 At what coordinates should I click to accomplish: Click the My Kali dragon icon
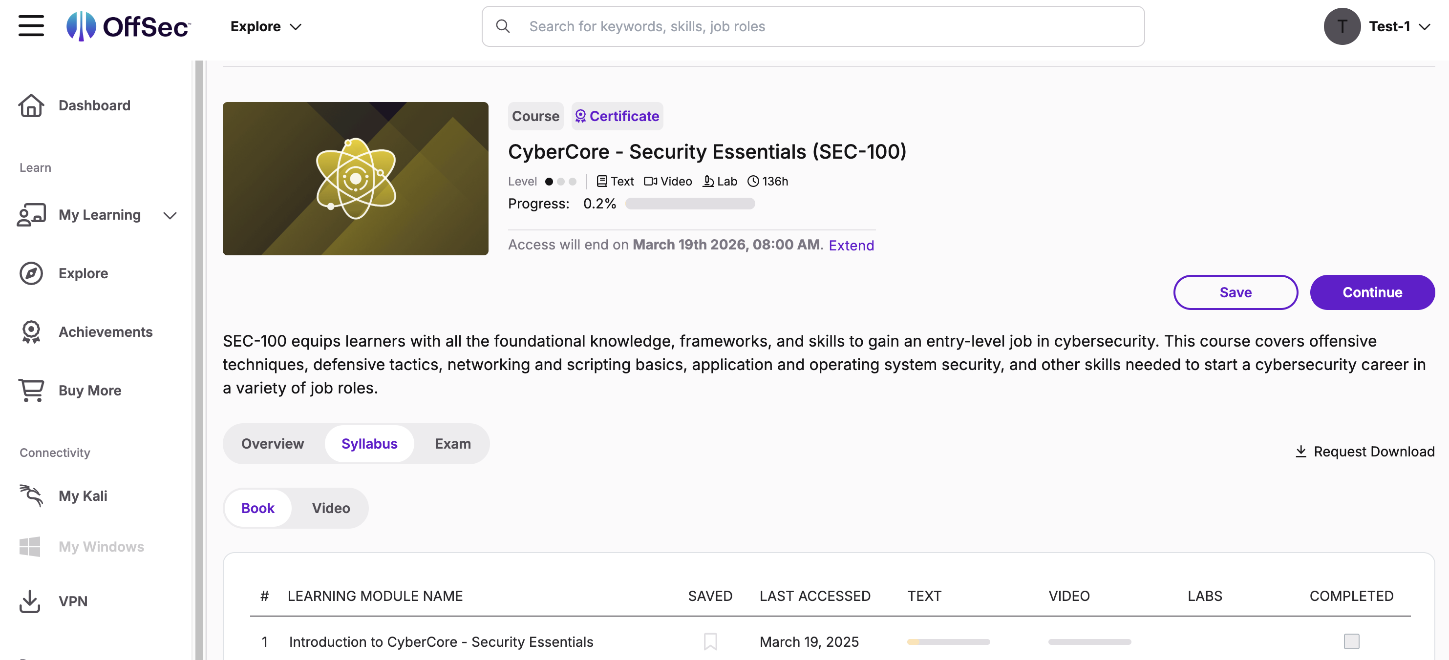31,495
